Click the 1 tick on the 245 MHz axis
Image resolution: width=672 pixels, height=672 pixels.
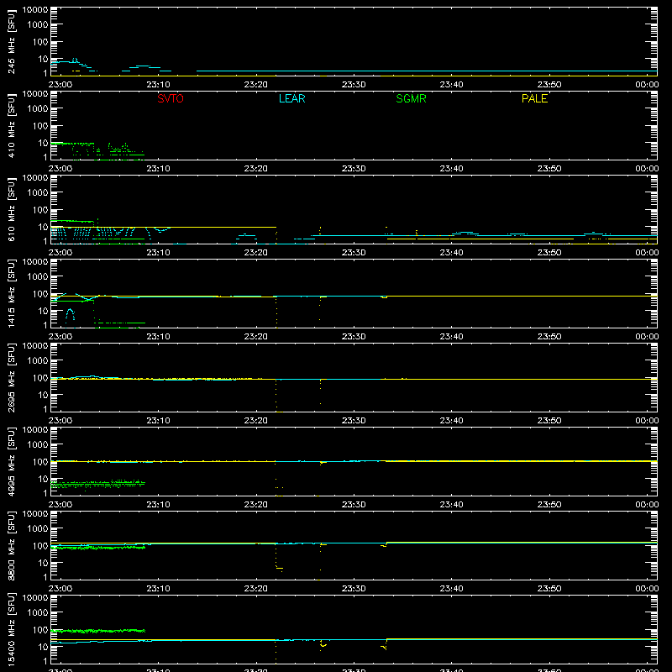click(x=45, y=73)
